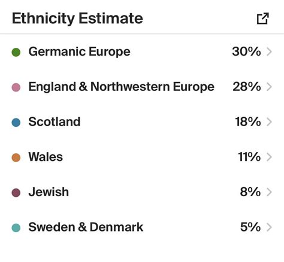284x262 pixels.
Task: Click the green Germanic Europe color dot
Action: tap(16, 52)
